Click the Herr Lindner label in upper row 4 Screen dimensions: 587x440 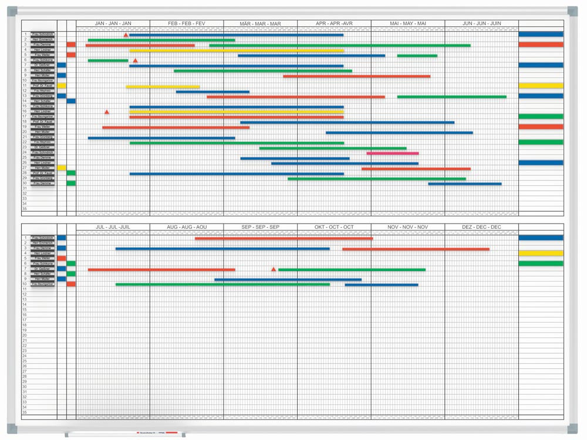click(x=42, y=50)
